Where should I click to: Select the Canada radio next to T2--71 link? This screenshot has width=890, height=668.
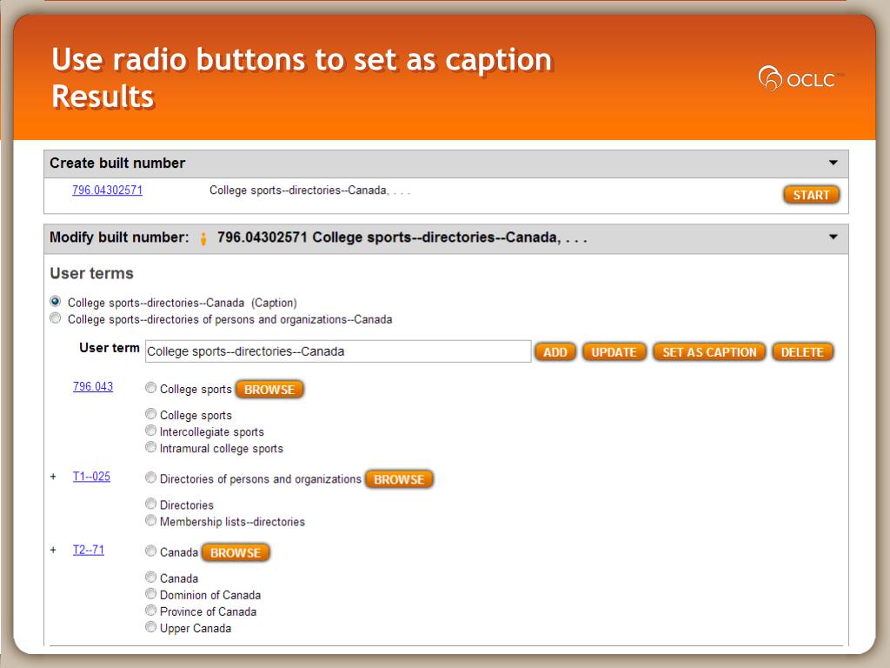click(x=150, y=551)
